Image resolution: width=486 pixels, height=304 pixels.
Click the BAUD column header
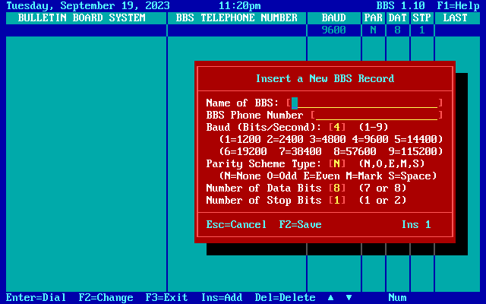[x=333, y=17]
